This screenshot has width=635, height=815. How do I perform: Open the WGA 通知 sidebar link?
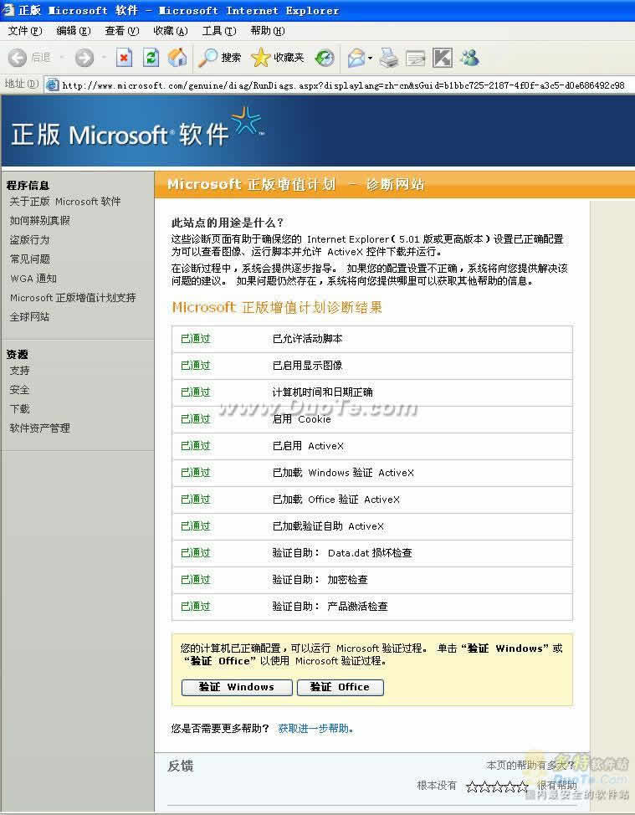tap(33, 278)
